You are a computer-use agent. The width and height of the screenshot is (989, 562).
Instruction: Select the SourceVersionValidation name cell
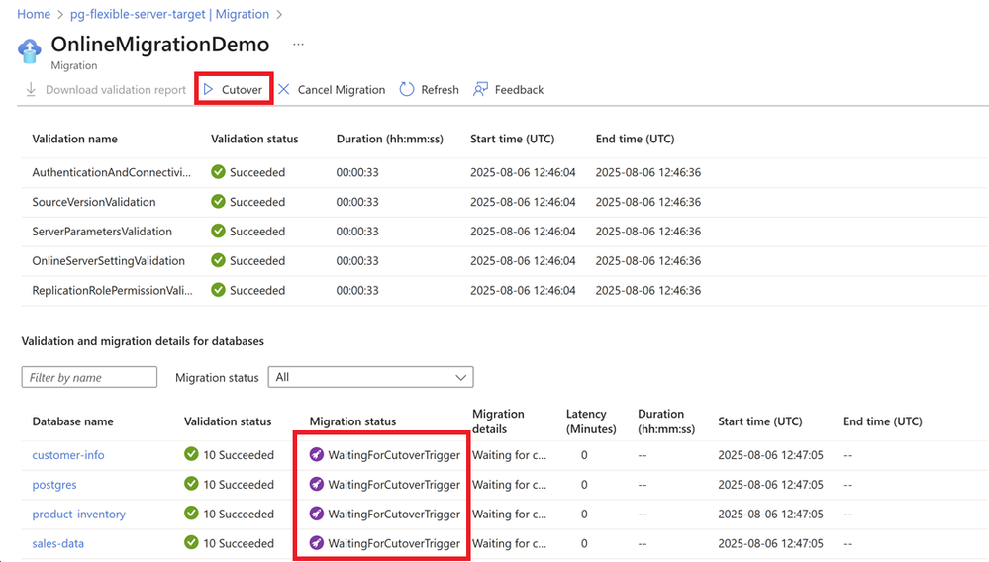94,202
